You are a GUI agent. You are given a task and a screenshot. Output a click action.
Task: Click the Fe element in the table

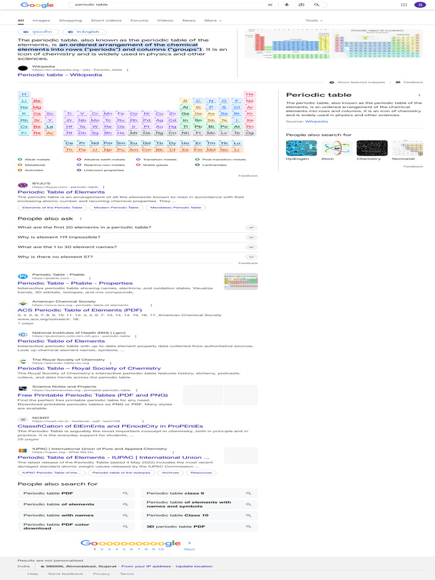(x=121, y=114)
